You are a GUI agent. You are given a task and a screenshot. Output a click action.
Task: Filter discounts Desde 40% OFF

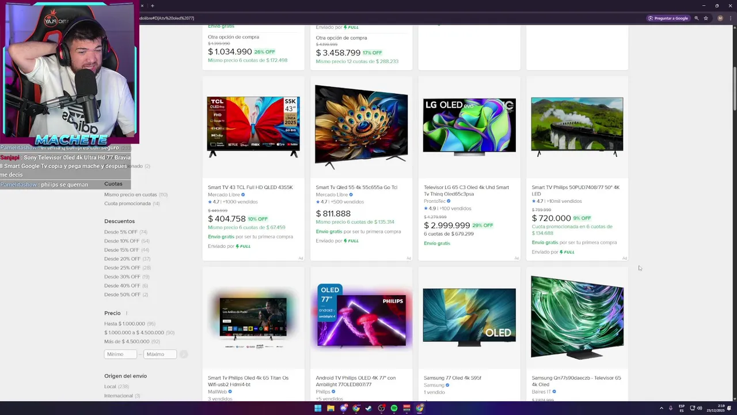click(126, 286)
